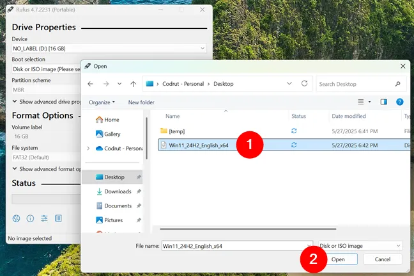Image resolution: width=414 pixels, height=276 pixels.
Task: Select Codrut - Personal OneDrive item
Action: coord(119,149)
